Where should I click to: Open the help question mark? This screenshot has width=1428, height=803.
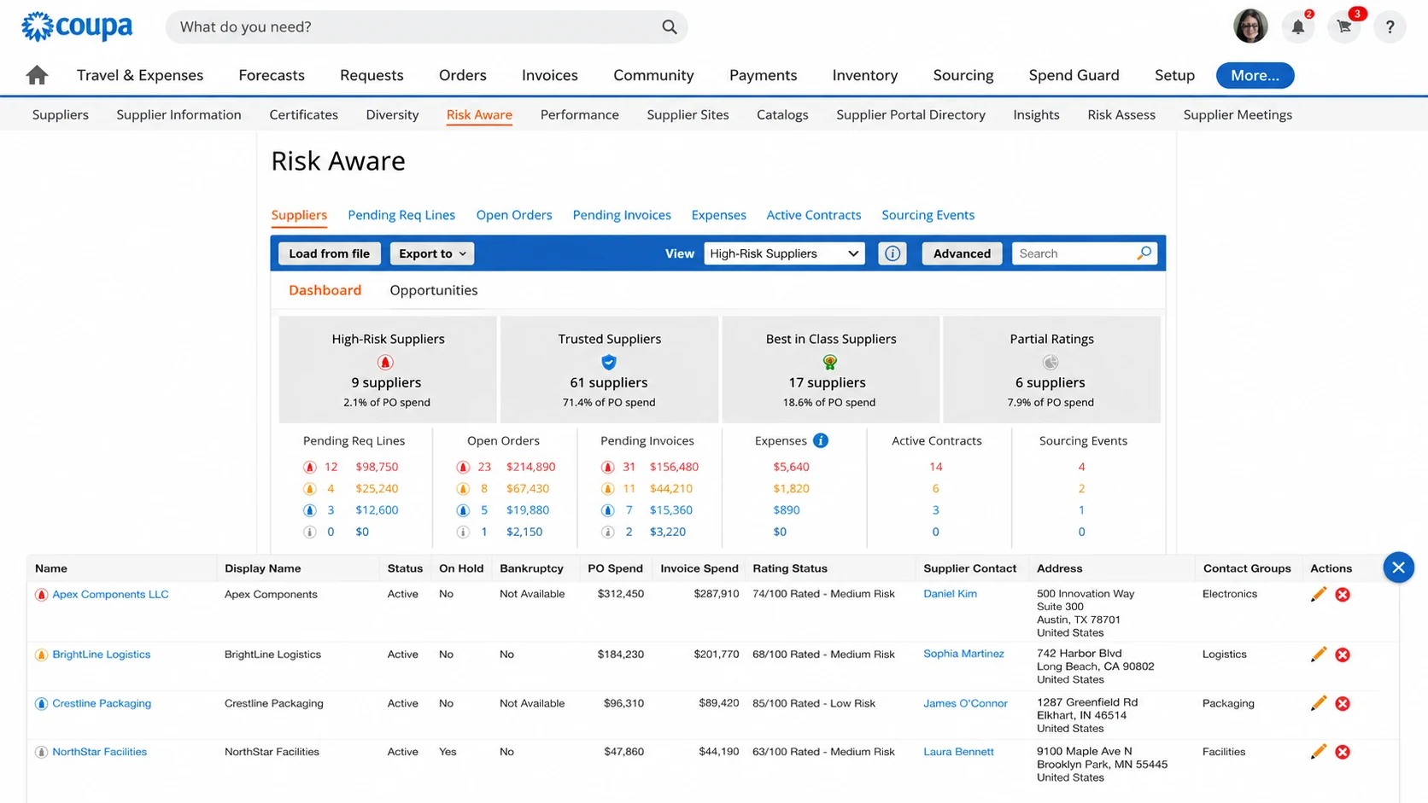pos(1390,27)
